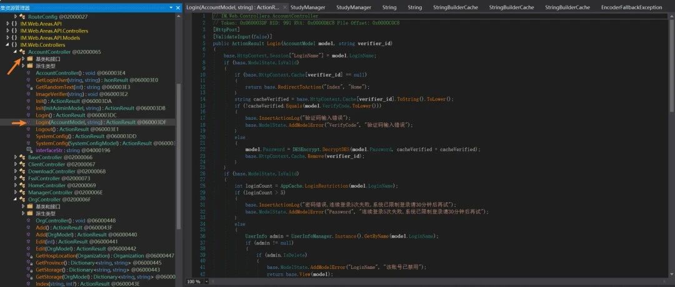Click the interfaceStr field icon

click(30, 150)
